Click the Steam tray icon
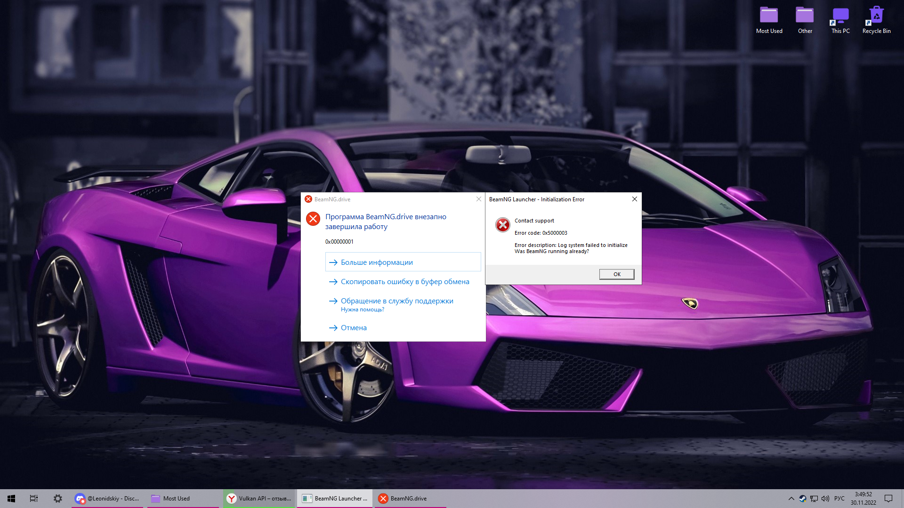The image size is (904, 508). click(x=803, y=499)
